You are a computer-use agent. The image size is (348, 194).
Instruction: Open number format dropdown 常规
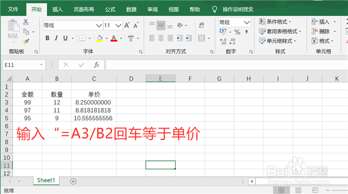coord(247,22)
